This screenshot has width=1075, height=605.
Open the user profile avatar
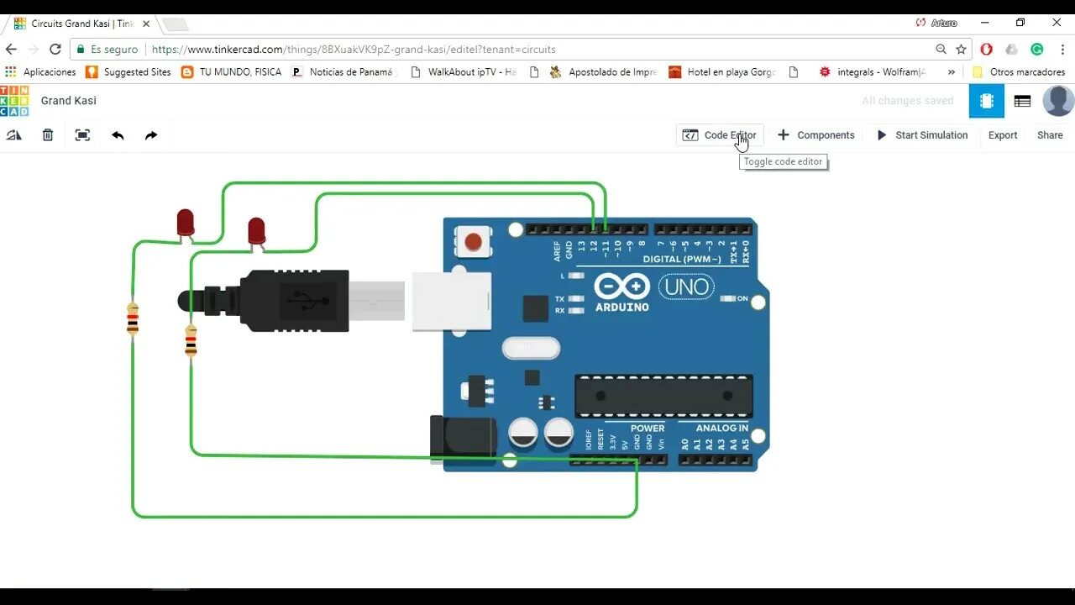point(1058,101)
